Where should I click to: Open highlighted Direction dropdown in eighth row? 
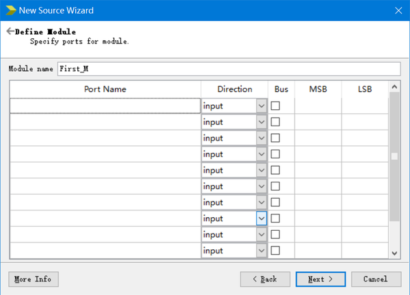click(261, 219)
